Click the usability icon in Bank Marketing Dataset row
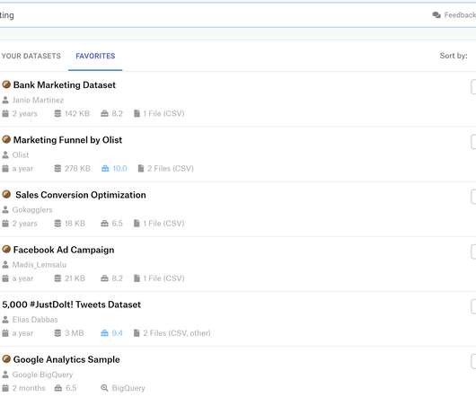The height and width of the screenshot is (397, 476). [104, 113]
